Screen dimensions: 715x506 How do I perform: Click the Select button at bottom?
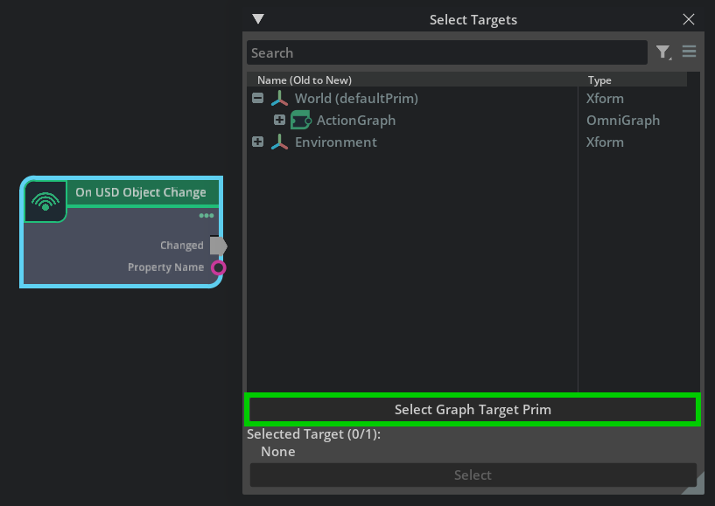[x=473, y=475]
